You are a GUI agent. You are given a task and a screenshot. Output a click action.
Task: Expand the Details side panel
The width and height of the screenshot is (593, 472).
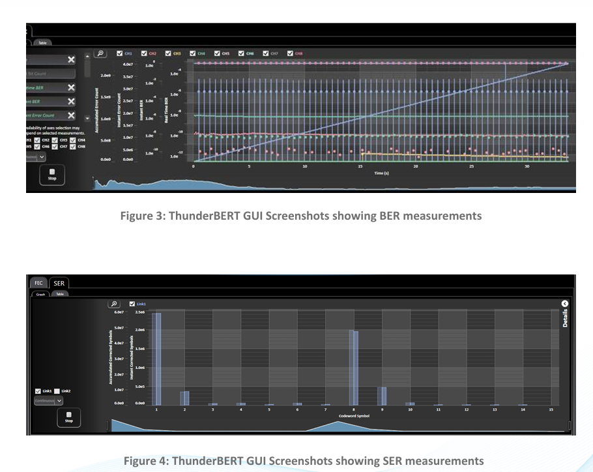point(565,317)
